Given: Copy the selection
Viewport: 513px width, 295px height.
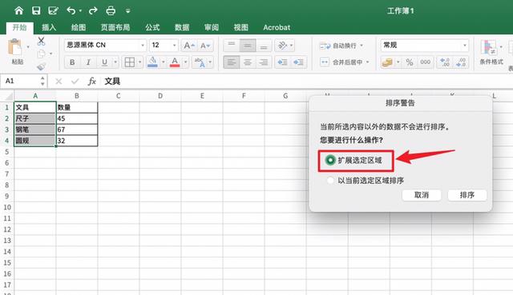Looking at the screenshot, I should [41, 54].
